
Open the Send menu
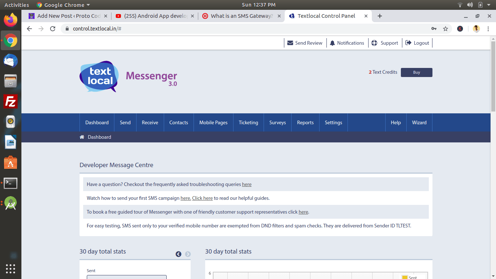click(x=125, y=122)
